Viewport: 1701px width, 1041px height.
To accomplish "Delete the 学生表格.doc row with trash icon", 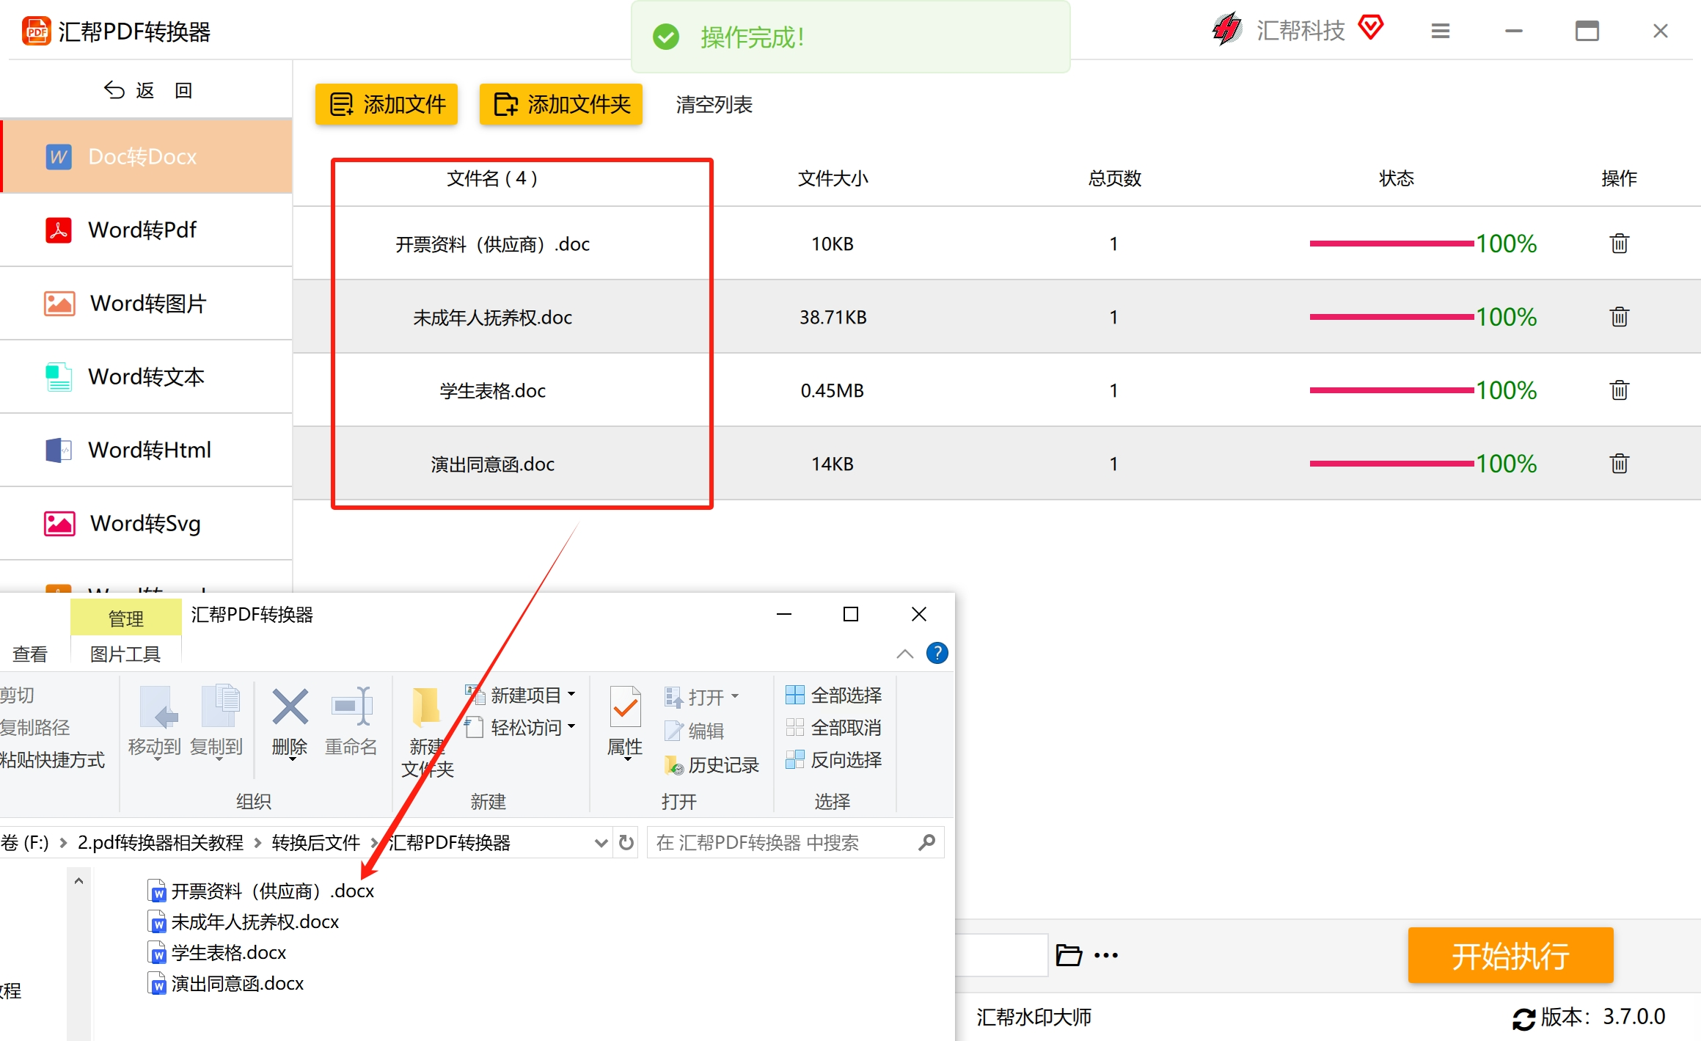I will coord(1619,390).
